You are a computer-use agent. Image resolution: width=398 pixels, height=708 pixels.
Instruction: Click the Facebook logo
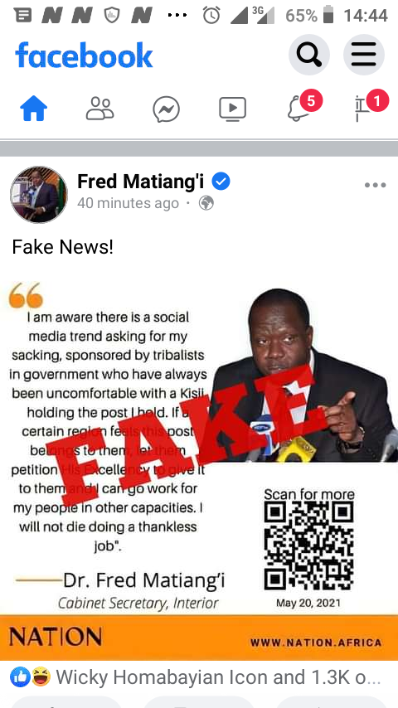click(84, 55)
